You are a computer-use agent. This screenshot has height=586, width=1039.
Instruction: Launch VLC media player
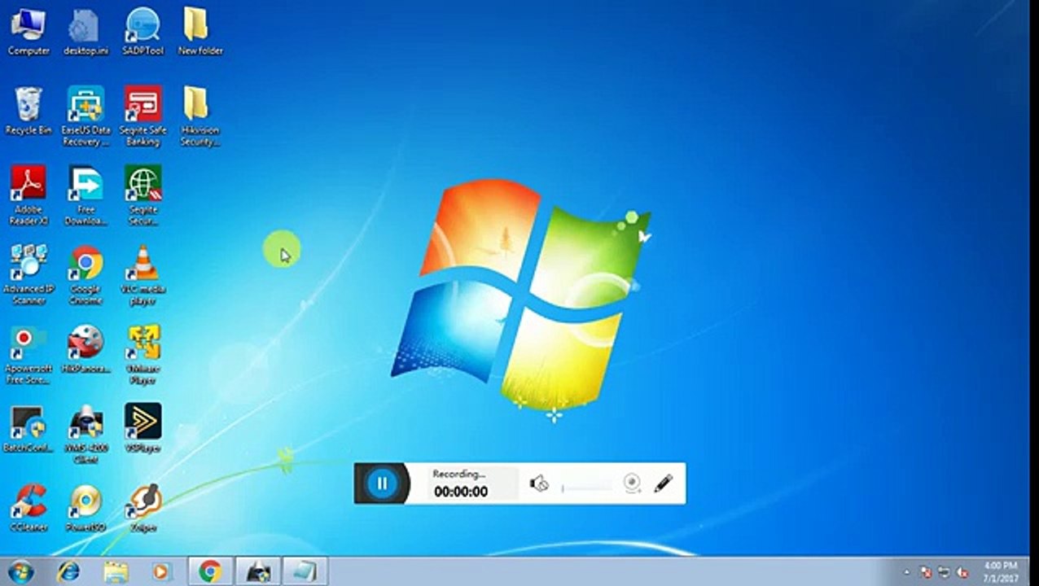click(x=143, y=275)
